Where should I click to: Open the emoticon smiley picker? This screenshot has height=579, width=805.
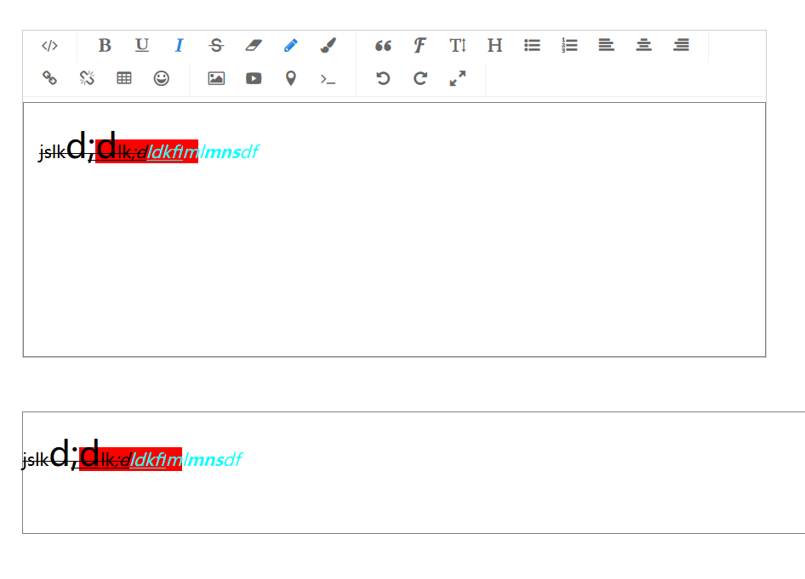161,78
